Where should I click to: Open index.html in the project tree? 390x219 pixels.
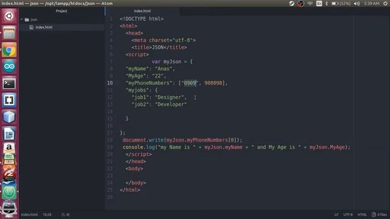pos(44,27)
